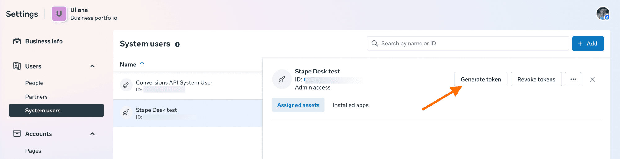Image resolution: width=620 pixels, height=159 pixels.
Task: Click the Add button
Action: [588, 44]
